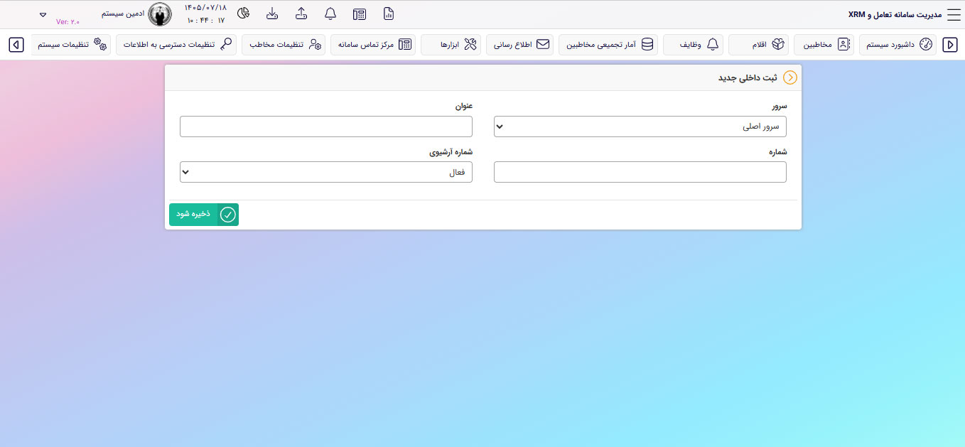Click the green ذخیره شود save button
The height and width of the screenshot is (447, 965).
pyautogui.click(x=204, y=215)
